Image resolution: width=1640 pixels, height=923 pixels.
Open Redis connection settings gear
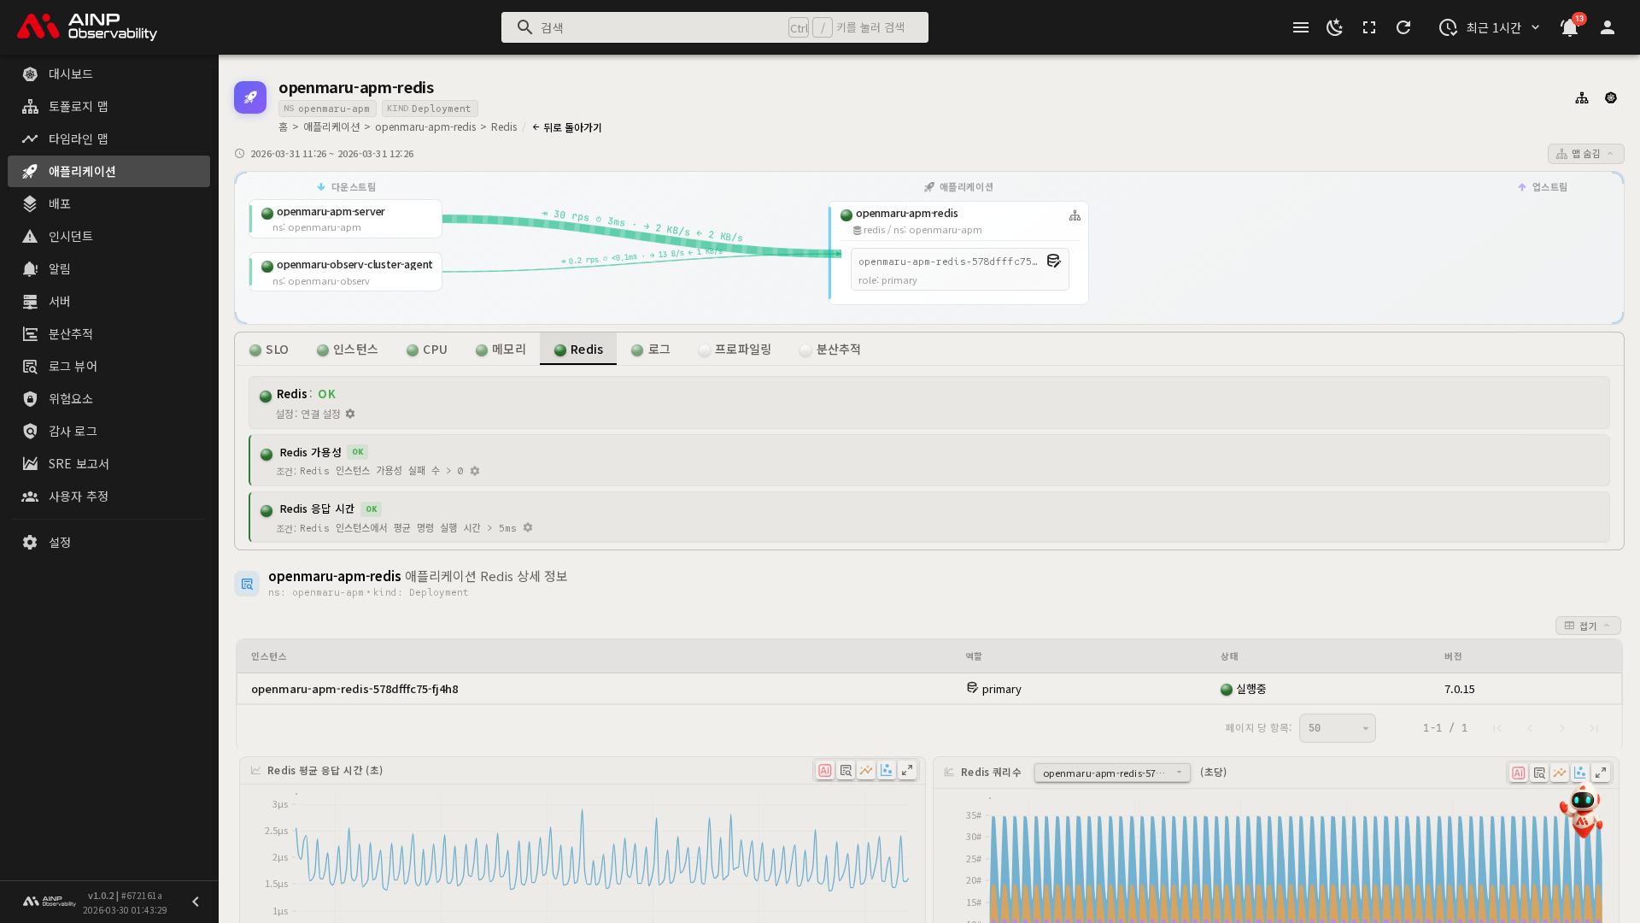tap(350, 414)
